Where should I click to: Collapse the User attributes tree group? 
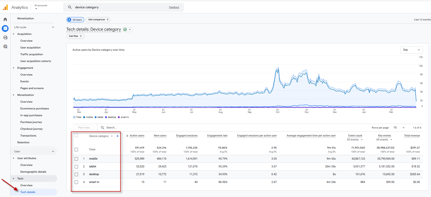(14, 158)
